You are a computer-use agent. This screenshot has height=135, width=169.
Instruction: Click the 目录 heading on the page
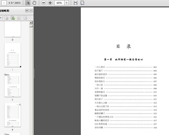point(124,47)
